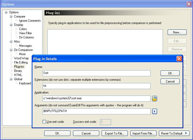193x140 pixels.
Task: Click the New... plug-in button
Action: [x=177, y=32]
